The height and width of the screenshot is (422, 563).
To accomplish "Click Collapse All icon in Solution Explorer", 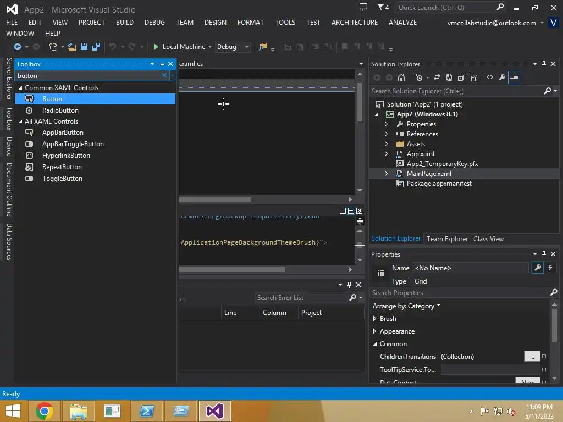I will (x=461, y=77).
